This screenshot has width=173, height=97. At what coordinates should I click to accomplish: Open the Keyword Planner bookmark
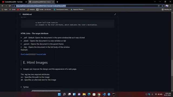pos(78,10)
